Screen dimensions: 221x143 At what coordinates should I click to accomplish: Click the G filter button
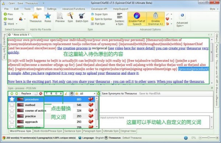(x=56, y=93)
